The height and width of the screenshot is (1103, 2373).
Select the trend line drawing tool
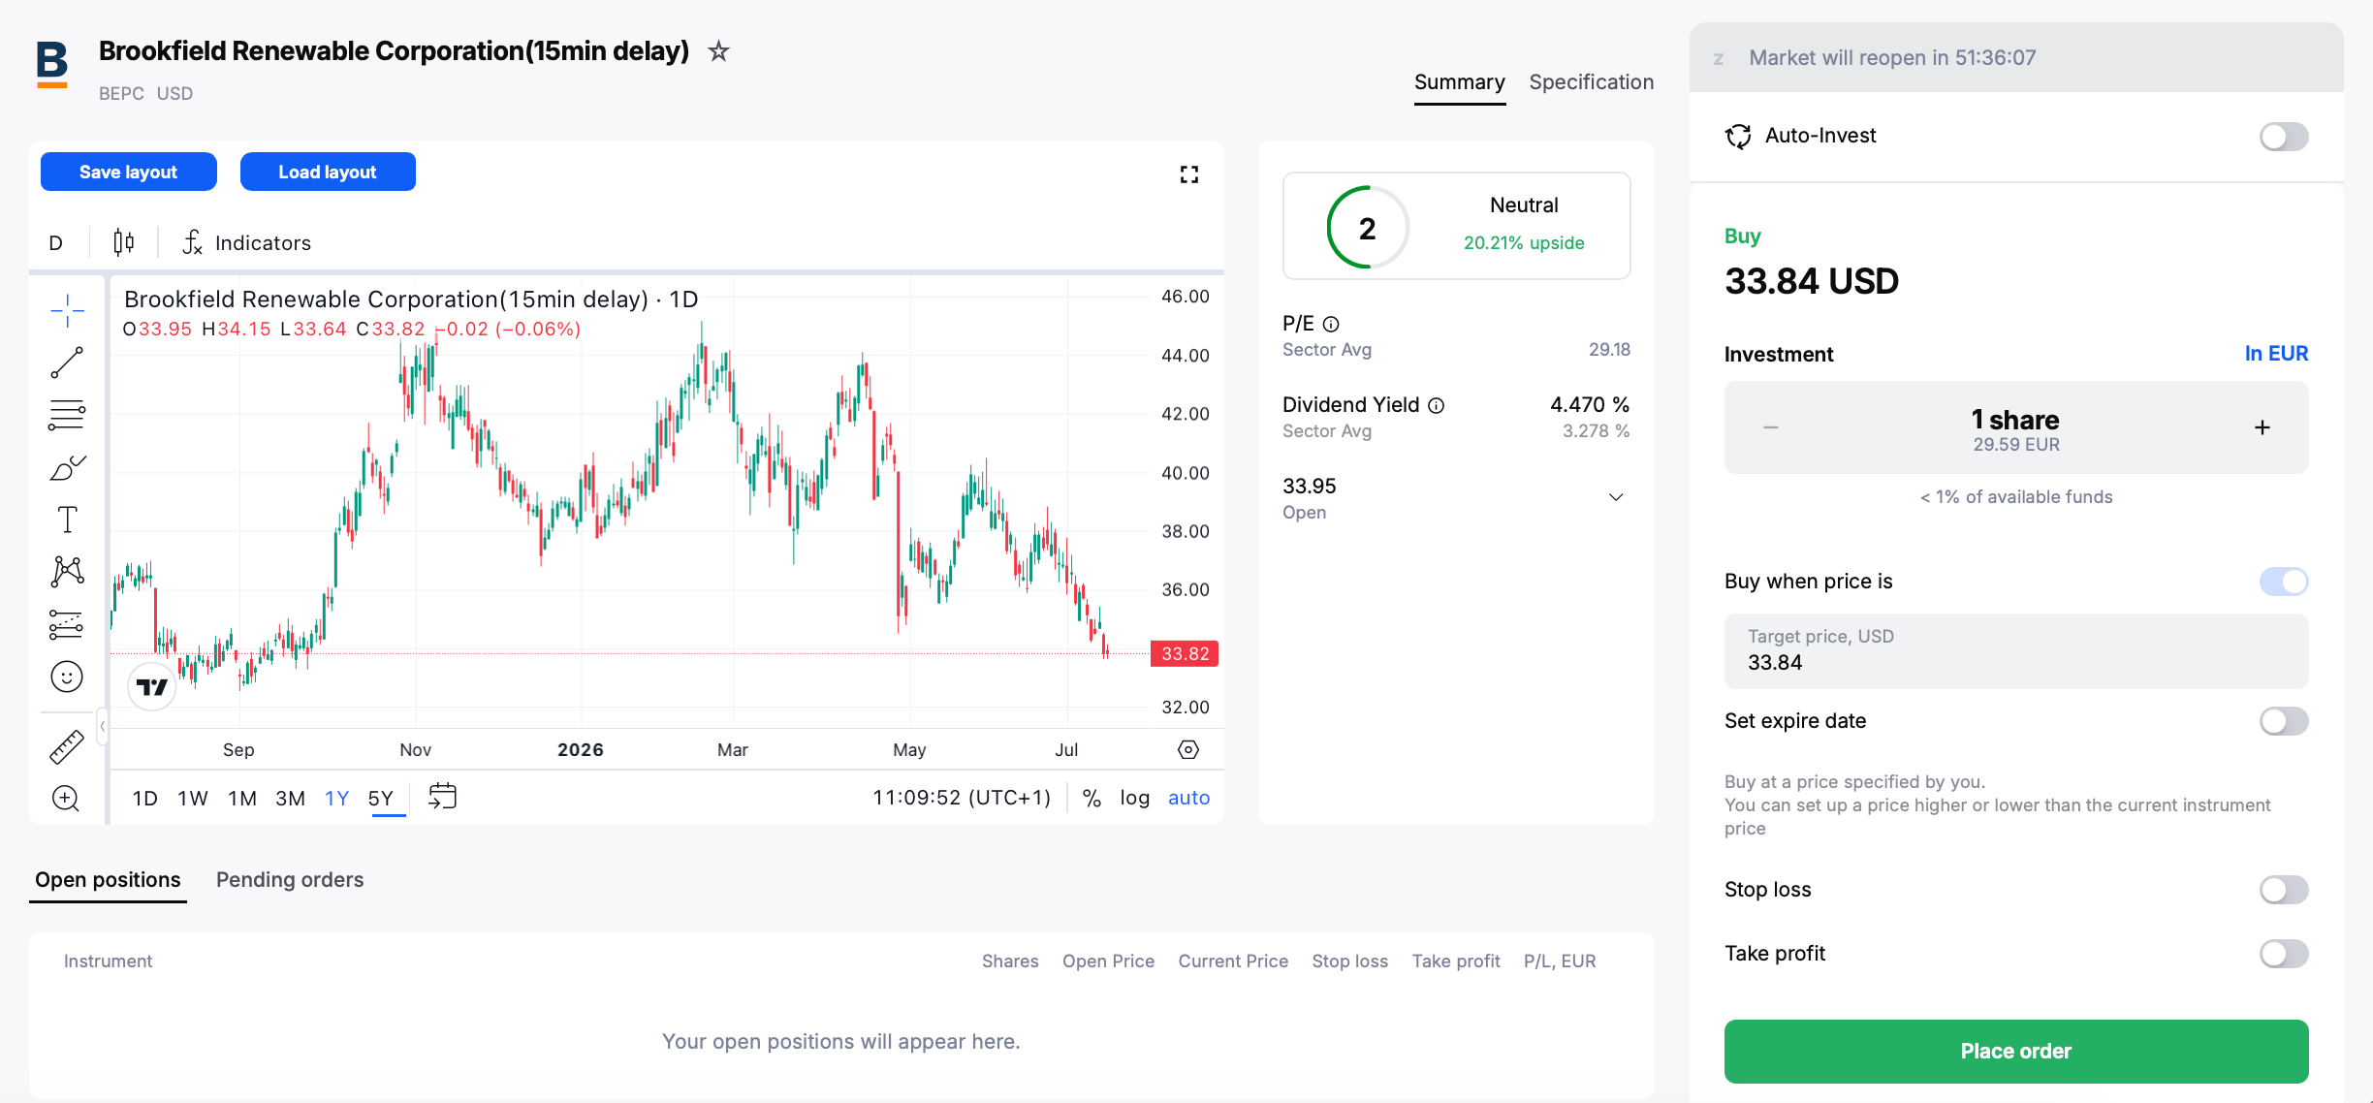67,362
